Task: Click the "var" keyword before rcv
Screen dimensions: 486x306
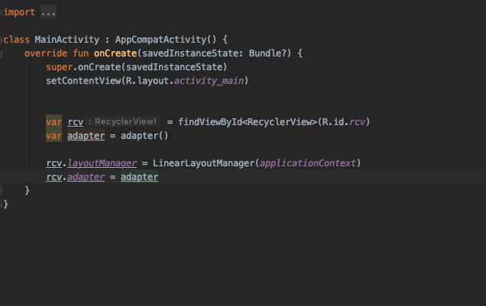Action: point(54,122)
